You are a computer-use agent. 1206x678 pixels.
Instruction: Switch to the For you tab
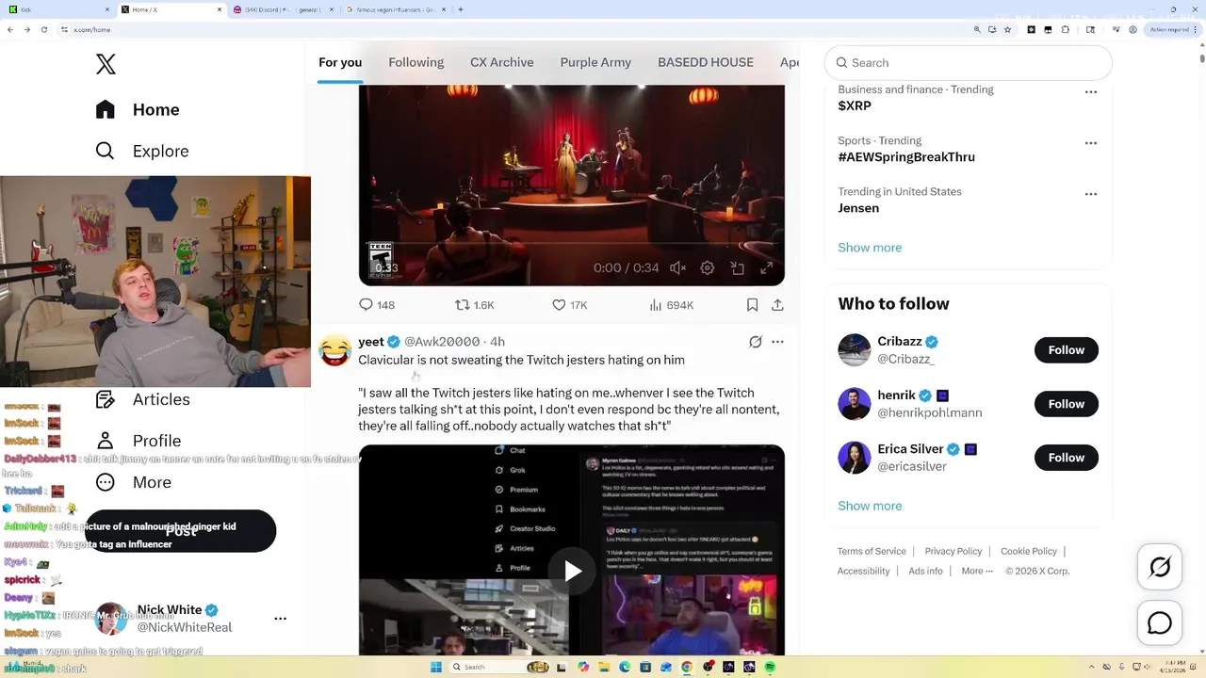[340, 62]
